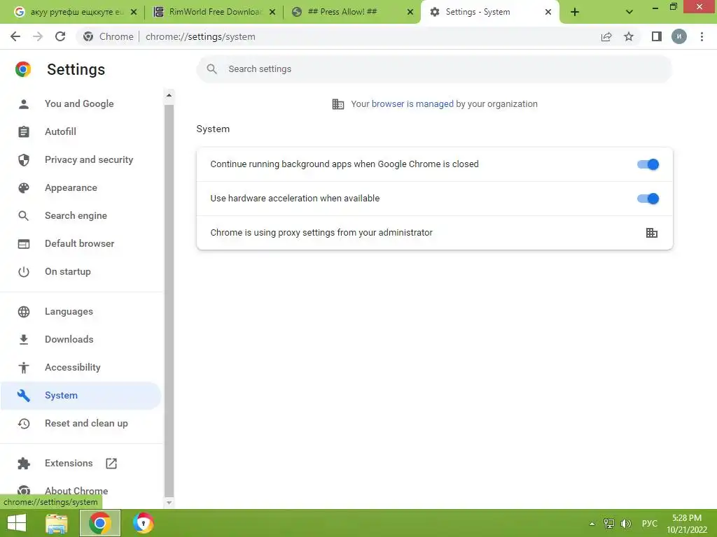Close the Press Allow tab
The width and height of the screenshot is (717, 537).
tap(410, 12)
